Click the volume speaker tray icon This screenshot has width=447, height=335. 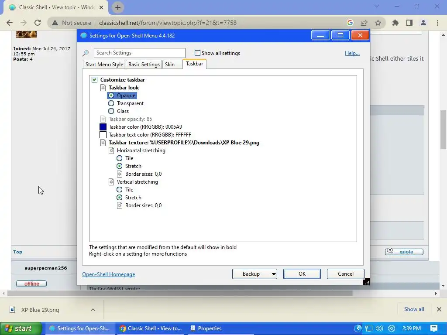point(379,328)
